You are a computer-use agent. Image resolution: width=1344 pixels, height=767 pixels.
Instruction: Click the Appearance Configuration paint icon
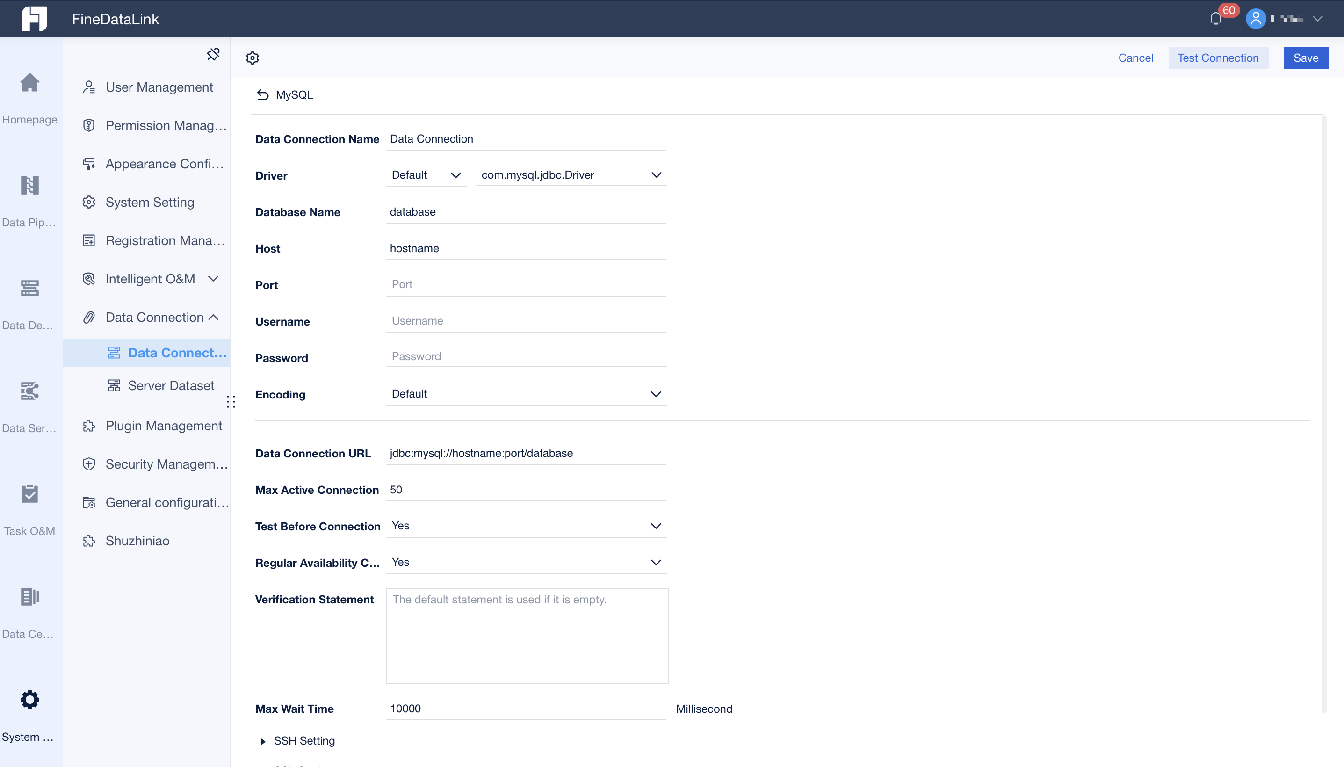coord(89,164)
